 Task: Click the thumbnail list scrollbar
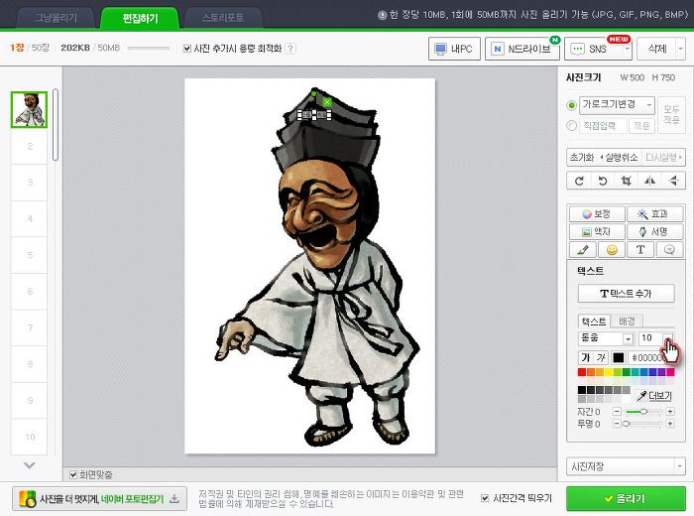point(56,124)
